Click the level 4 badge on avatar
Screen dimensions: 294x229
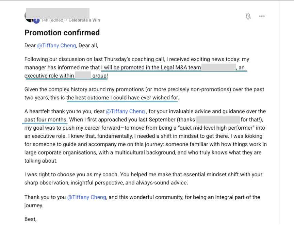(x=36, y=20)
